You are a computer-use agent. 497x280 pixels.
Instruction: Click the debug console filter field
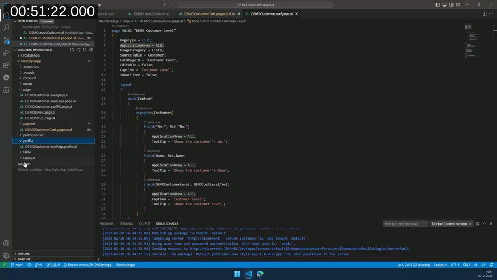click(405, 224)
